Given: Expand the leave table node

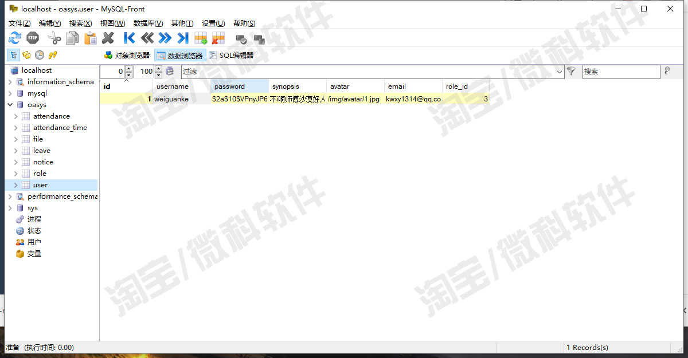Looking at the screenshot, I should point(15,151).
